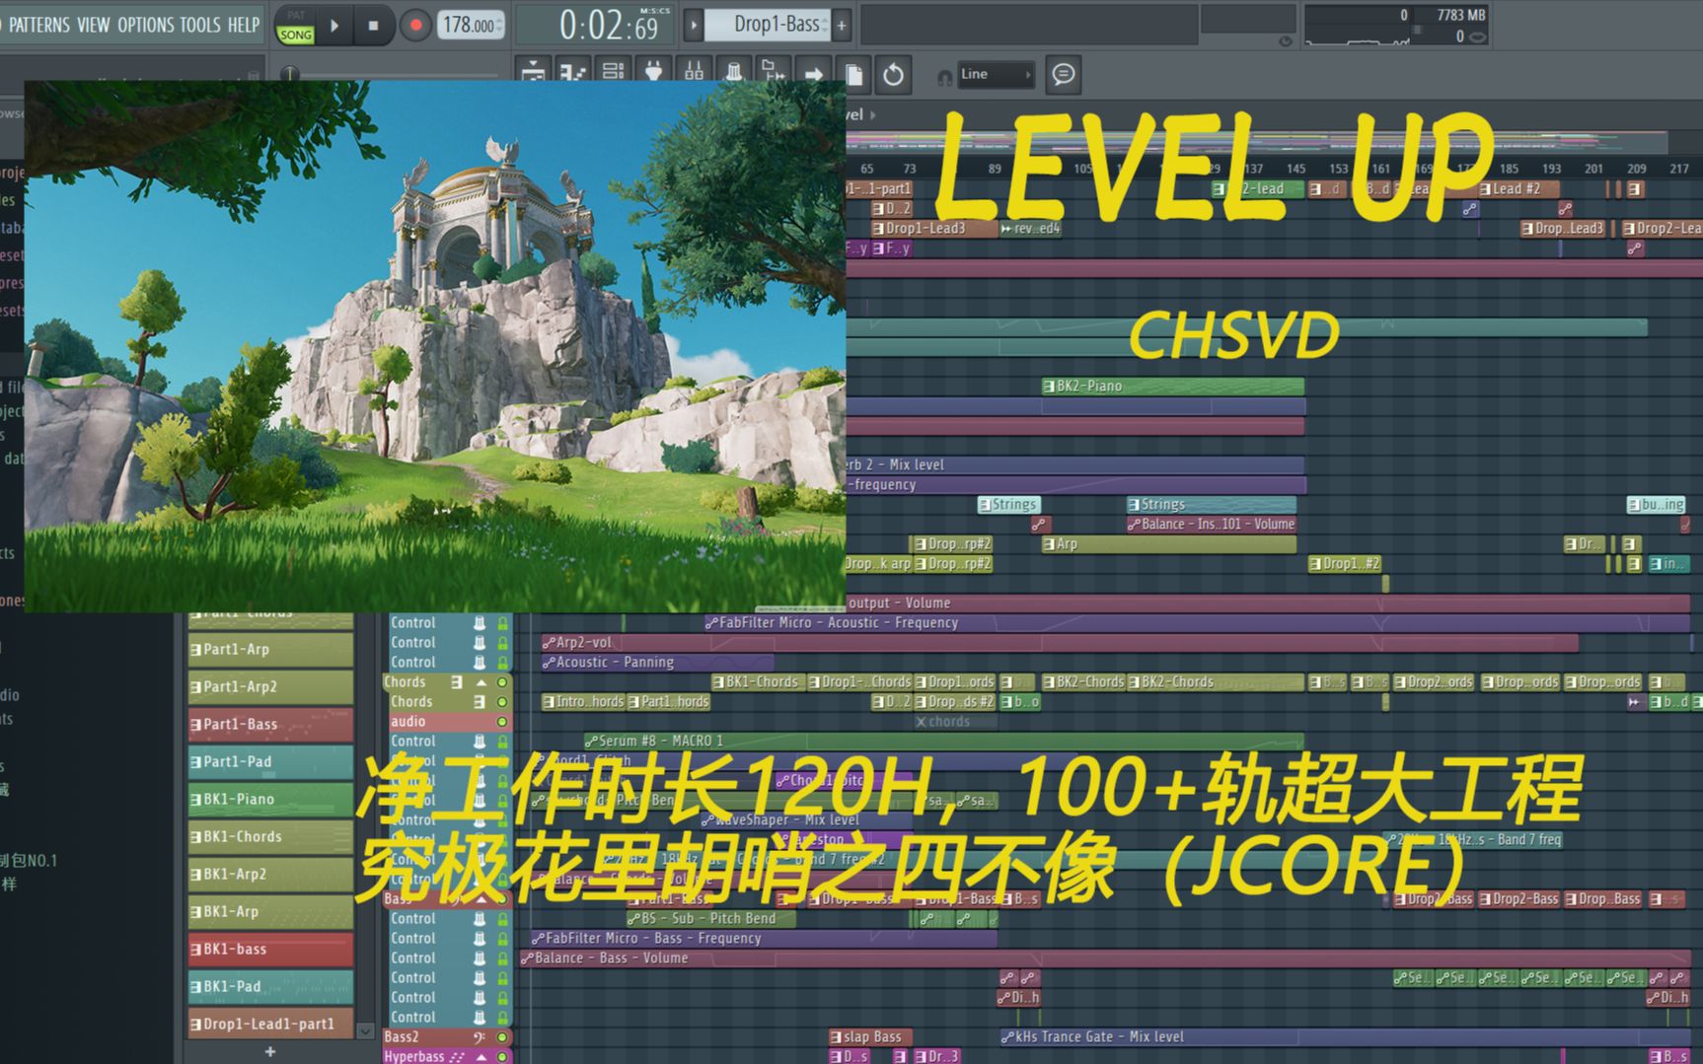Select the Part1-Arp pattern in the picker

[x=270, y=649]
